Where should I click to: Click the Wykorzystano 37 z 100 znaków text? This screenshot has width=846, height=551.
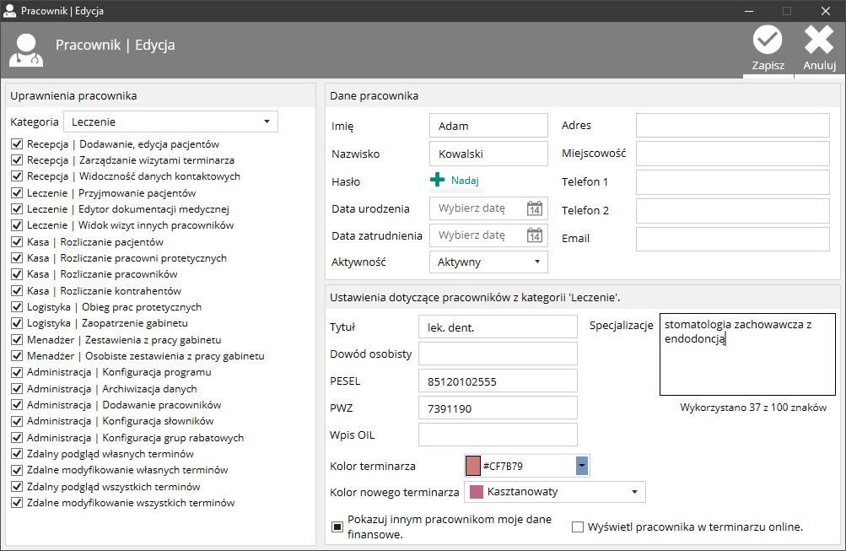pos(753,408)
